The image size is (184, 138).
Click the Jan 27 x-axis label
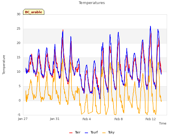23,119
